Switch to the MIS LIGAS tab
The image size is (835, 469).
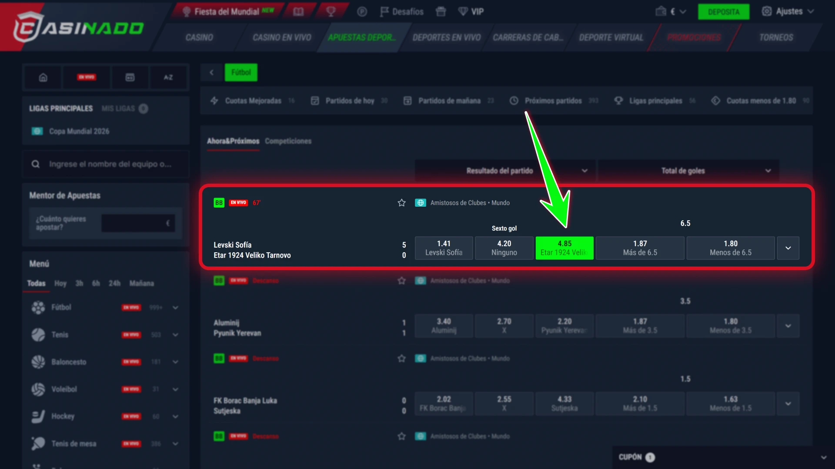click(125, 109)
